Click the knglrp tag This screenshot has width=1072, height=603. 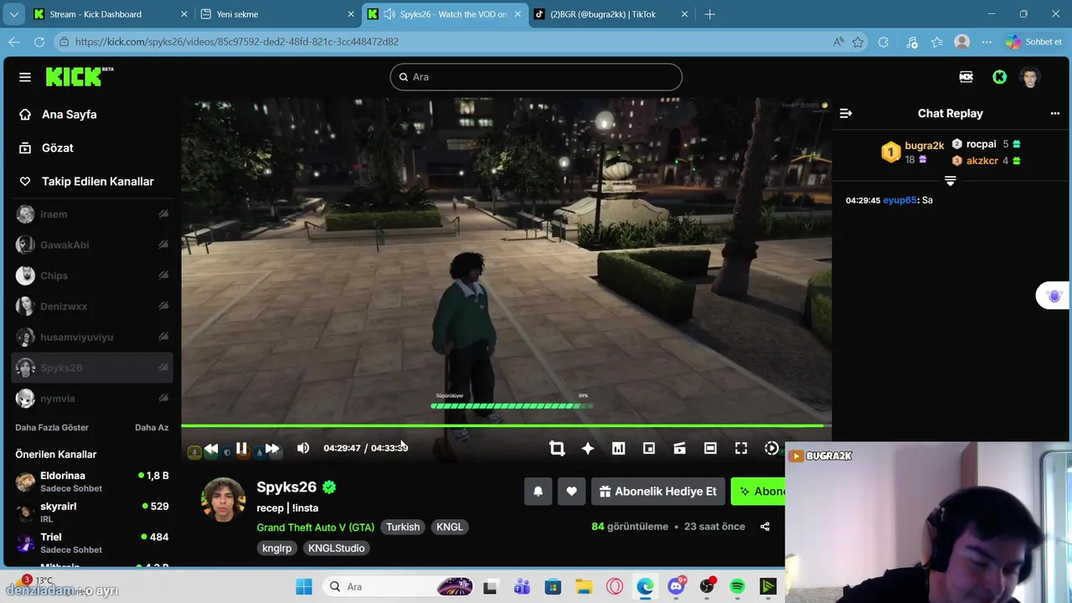pos(277,548)
